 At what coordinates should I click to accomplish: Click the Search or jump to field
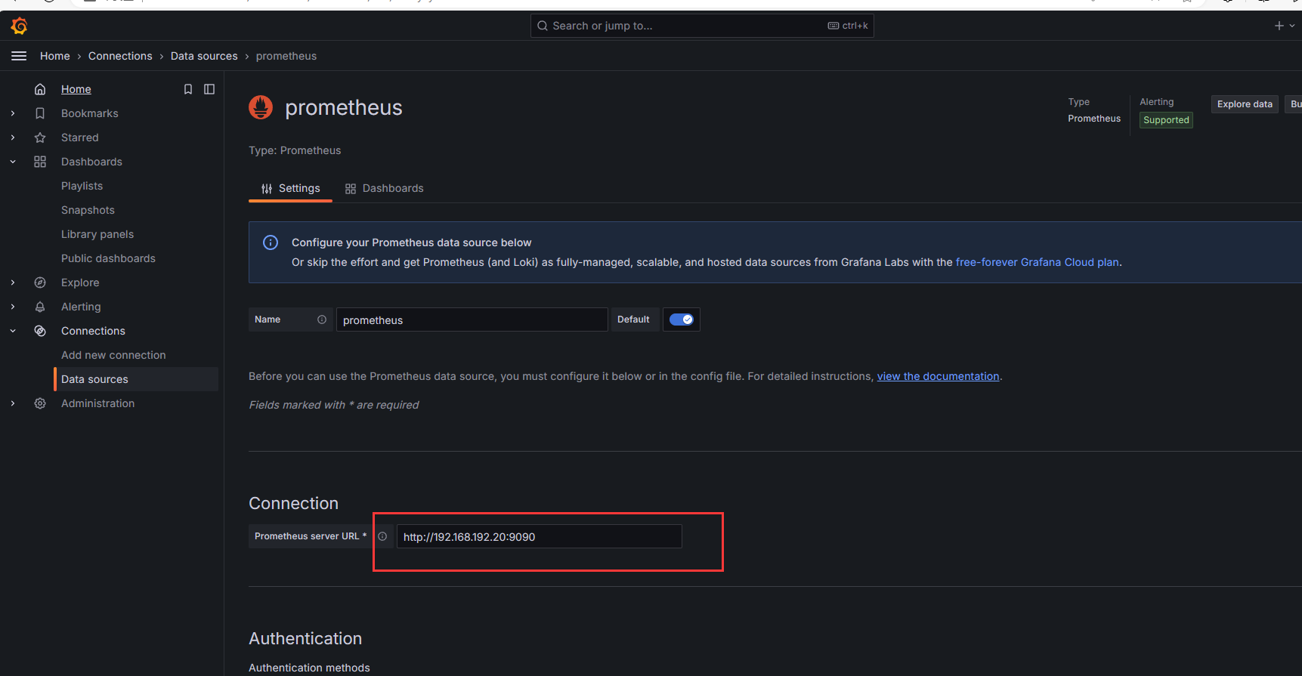tap(702, 26)
